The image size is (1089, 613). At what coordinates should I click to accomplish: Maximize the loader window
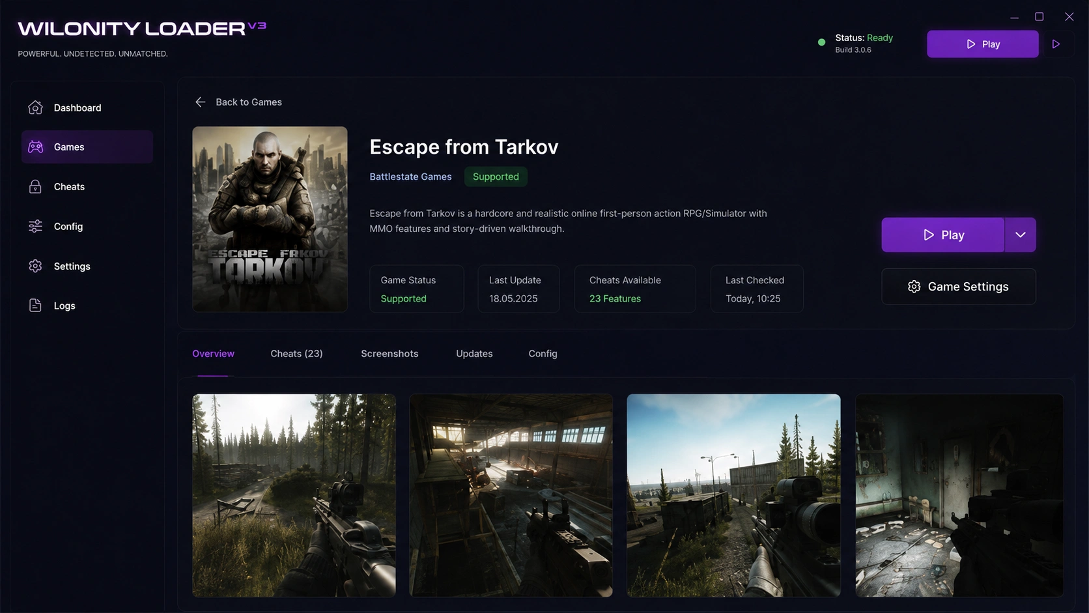pos(1039,17)
